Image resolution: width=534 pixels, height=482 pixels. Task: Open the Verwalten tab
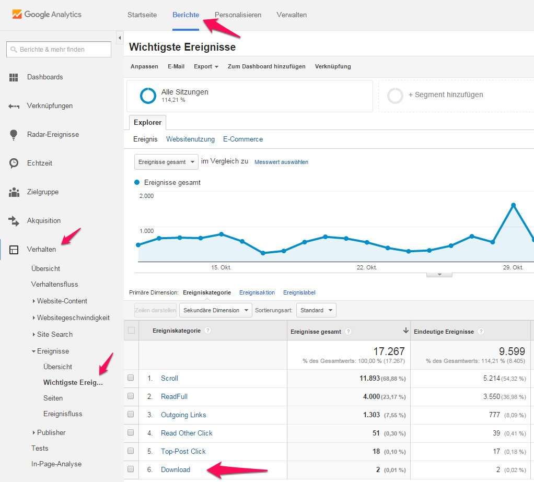coord(292,15)
